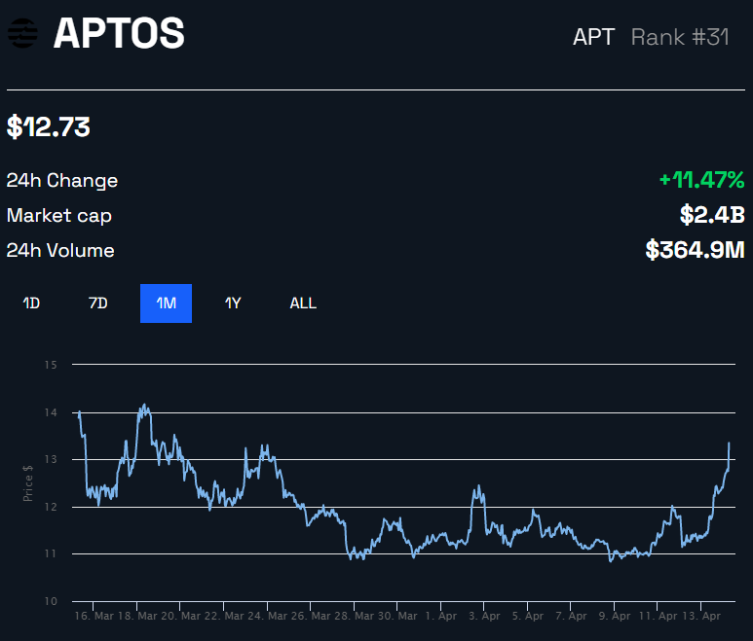753x641 pixels.
Task: Select the ALL chart range
Action: pyautogui.click(x=303, y=303)
